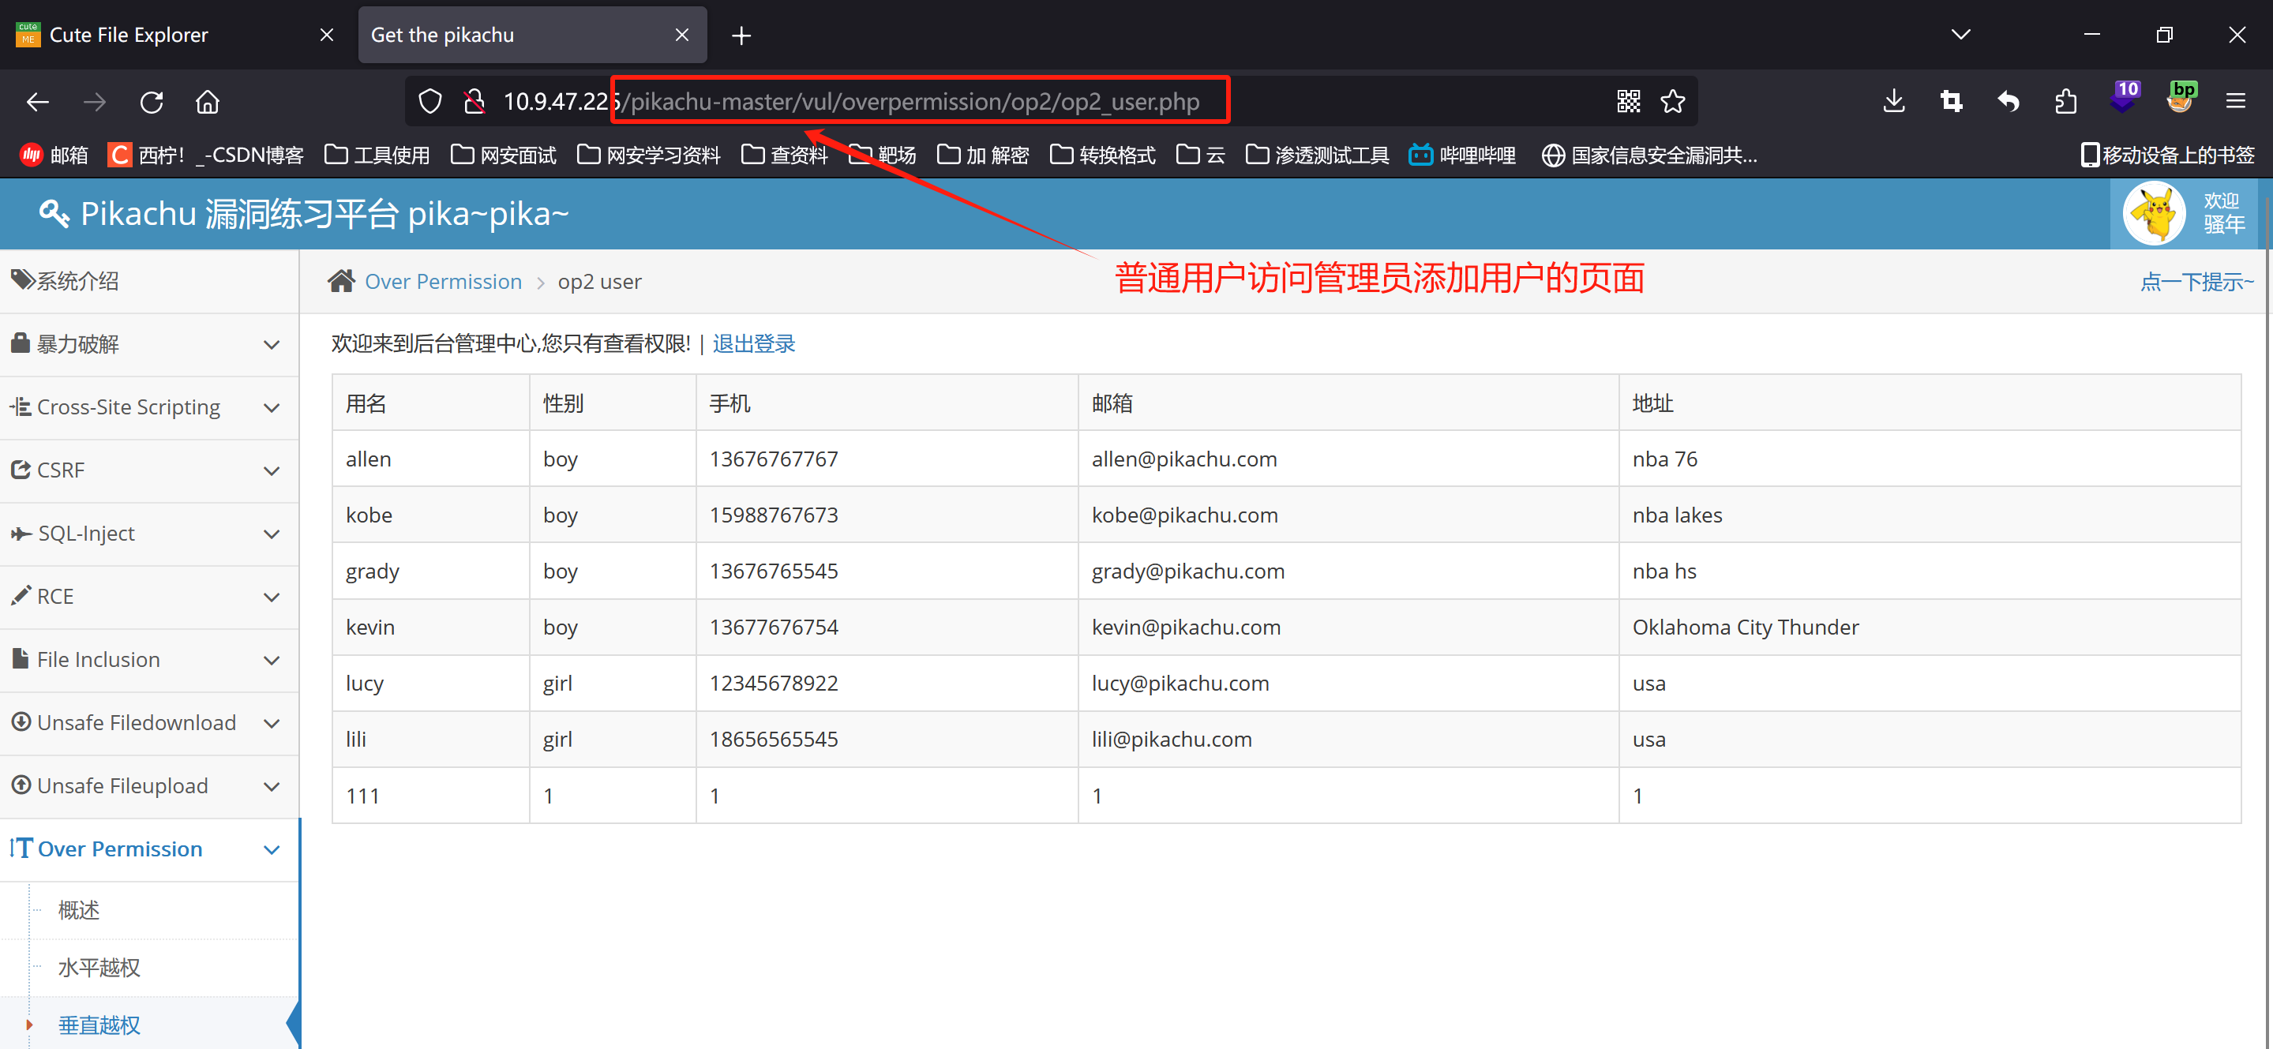Switch to the Cute File Explorer tab
This screenshot has height=1049, width=2273.
click(174, 35)
